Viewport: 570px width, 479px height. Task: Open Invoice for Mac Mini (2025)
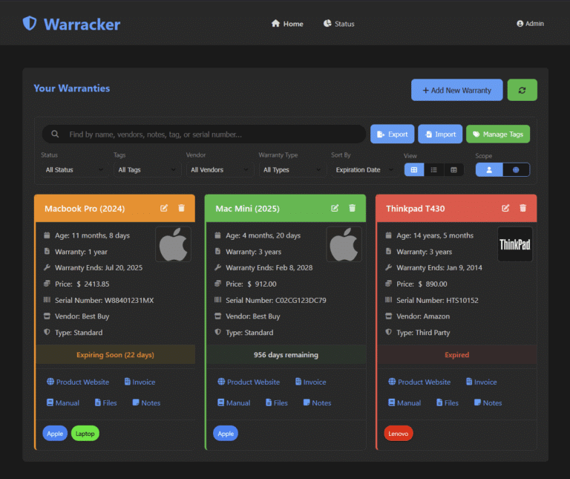pyautogui.click(x=311, y=382)
